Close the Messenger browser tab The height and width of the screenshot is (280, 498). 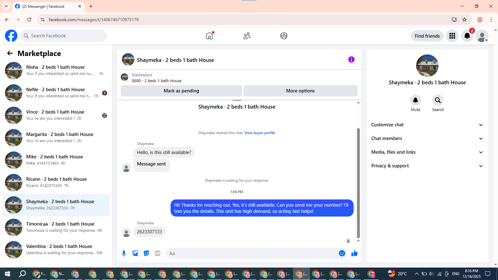coord(80,6)
